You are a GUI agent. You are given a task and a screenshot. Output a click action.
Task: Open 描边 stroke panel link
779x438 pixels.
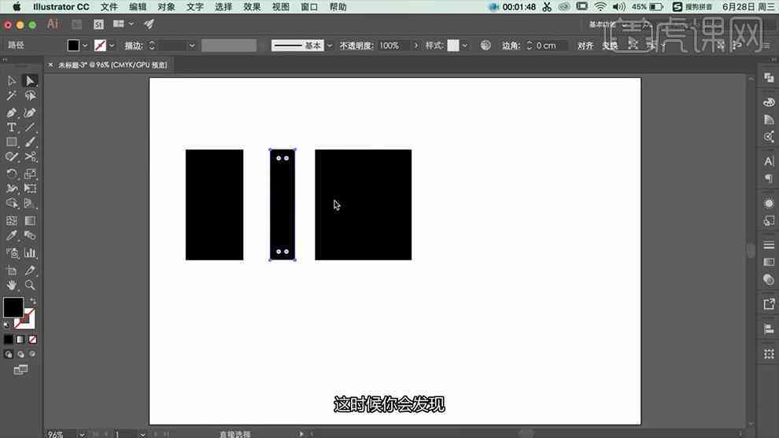tap(134, 46)
